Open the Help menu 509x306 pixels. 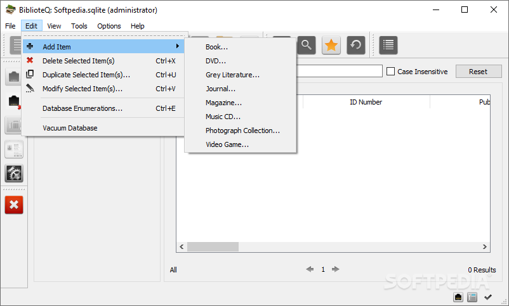point(138,26)
